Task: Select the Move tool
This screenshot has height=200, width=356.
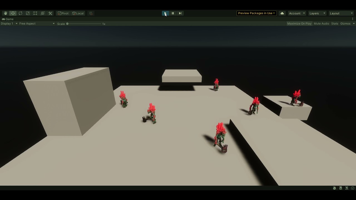Action: [13, 13]
